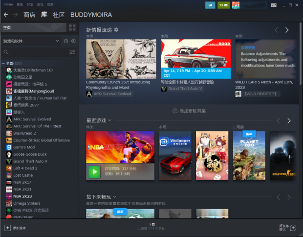Switch to the 库 tab
Viewport: 303px width, 237px height.
coord(44,15)
